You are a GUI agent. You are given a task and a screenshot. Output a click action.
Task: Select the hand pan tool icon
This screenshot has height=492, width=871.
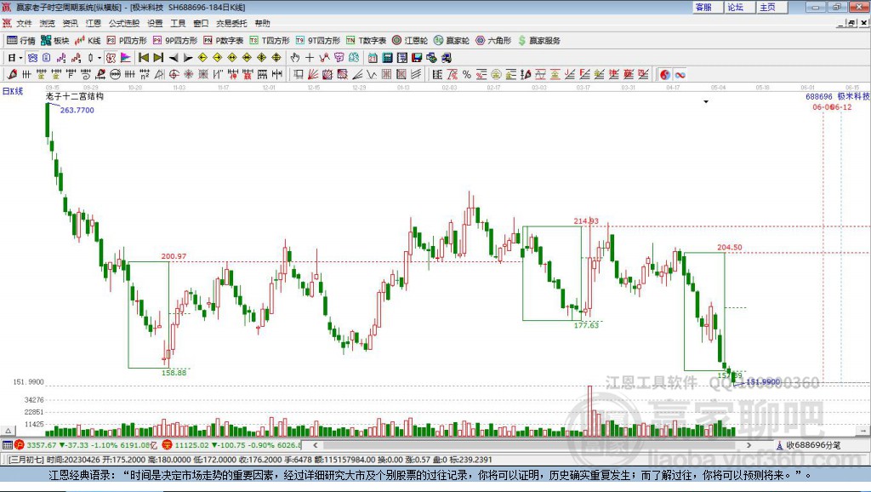click(x=295, y=57)
